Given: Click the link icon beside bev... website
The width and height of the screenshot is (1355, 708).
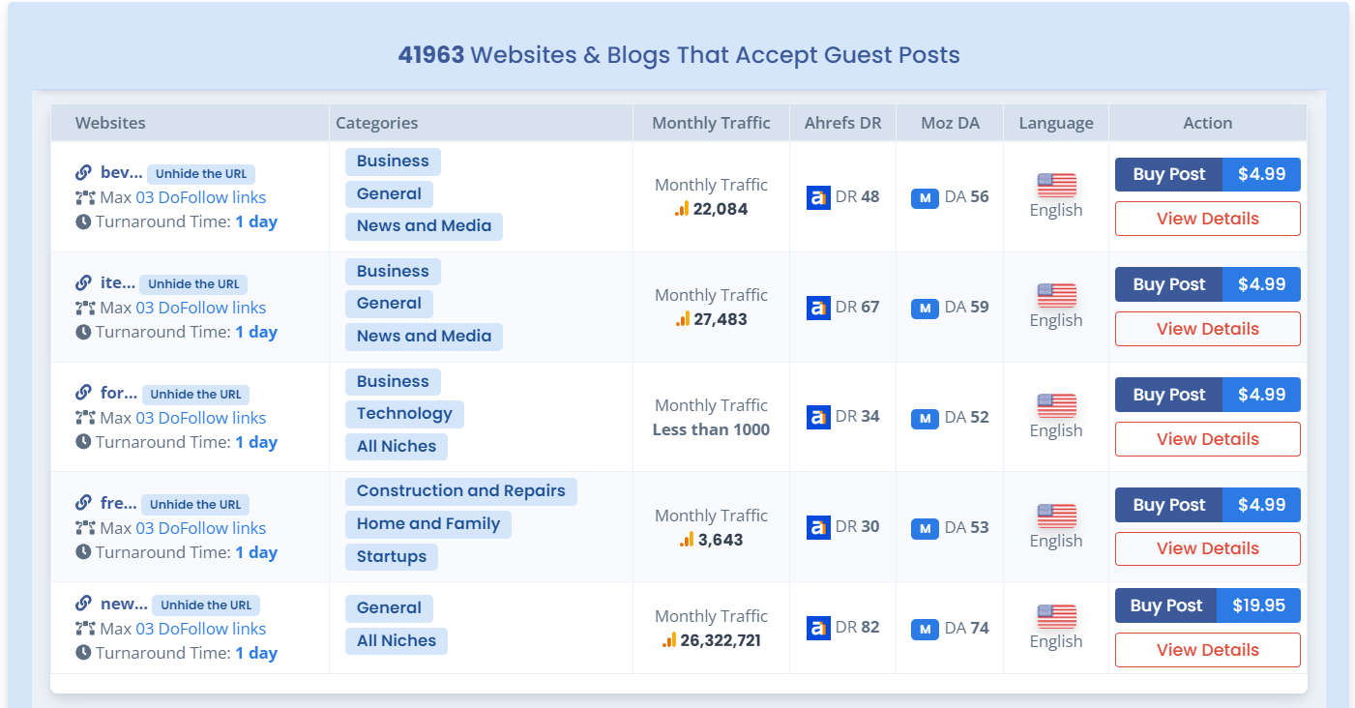Looking at the screenshot, I should [84, 173].
